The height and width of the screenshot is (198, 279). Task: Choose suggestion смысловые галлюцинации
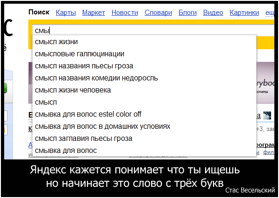pyautogui.click(x=144, y=54)
